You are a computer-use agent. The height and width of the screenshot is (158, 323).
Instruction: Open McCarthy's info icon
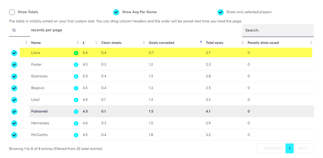point(76,135)
